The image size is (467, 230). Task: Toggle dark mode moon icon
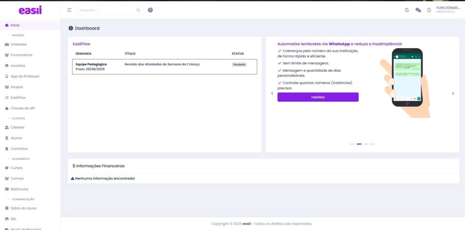(407, 10)
